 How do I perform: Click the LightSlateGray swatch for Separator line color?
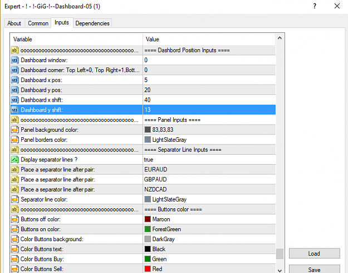(x=148, y=199)
